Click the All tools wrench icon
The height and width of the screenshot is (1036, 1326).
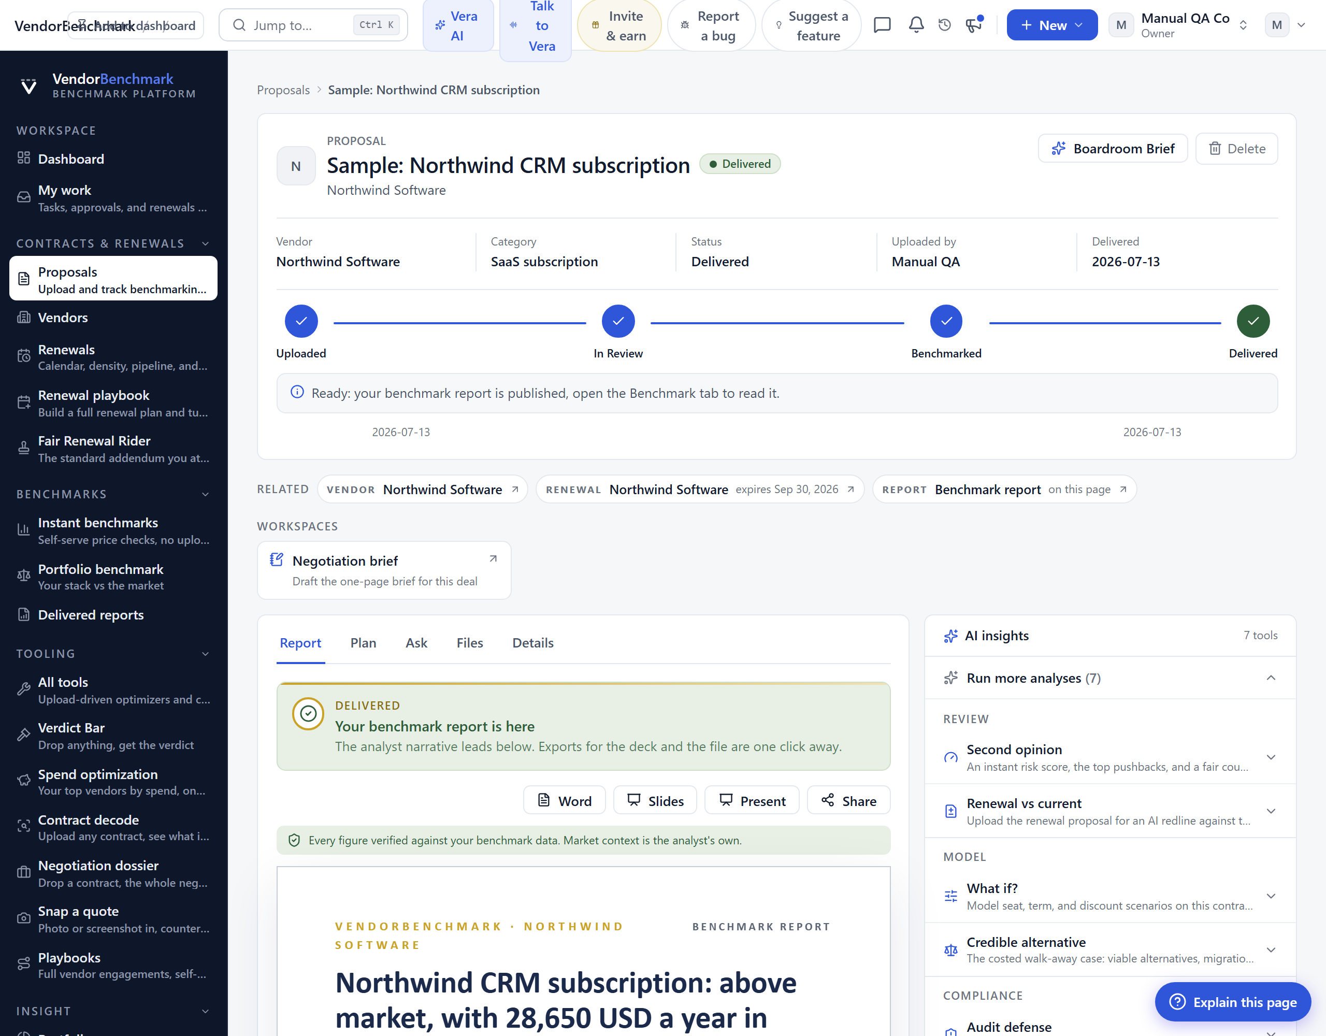coord(24,689)
